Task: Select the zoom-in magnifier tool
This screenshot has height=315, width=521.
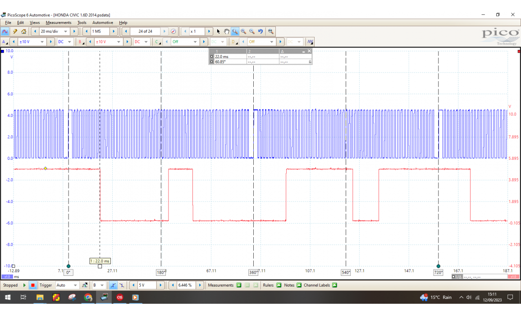Action: (243, 31)
